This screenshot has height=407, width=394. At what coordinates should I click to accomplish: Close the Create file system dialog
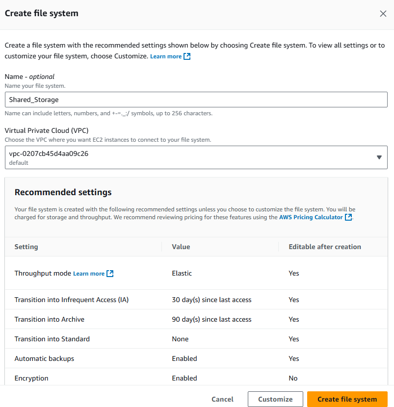383,14
